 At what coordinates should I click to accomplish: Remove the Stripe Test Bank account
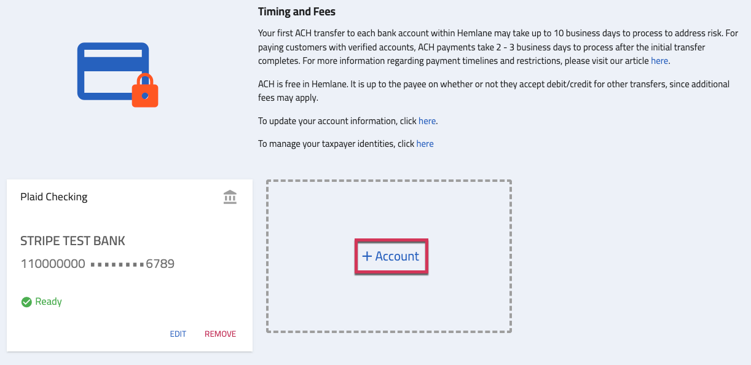click(x=220, y=334)
